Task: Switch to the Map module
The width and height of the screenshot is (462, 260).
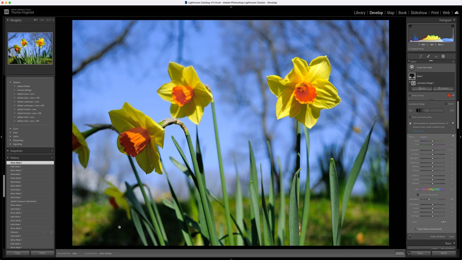Action: tap(391, 13)
